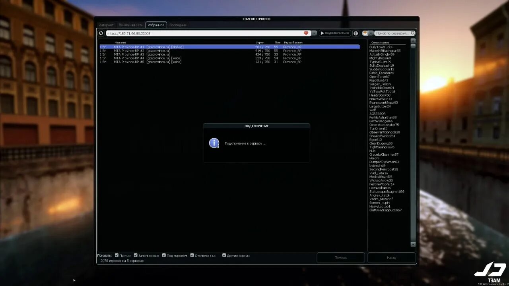Image resolution: width=509 pixels, height=286 pixels.
Task: Switch to the 'Локальная сеть' tab
Action: [x=130, y=25]
